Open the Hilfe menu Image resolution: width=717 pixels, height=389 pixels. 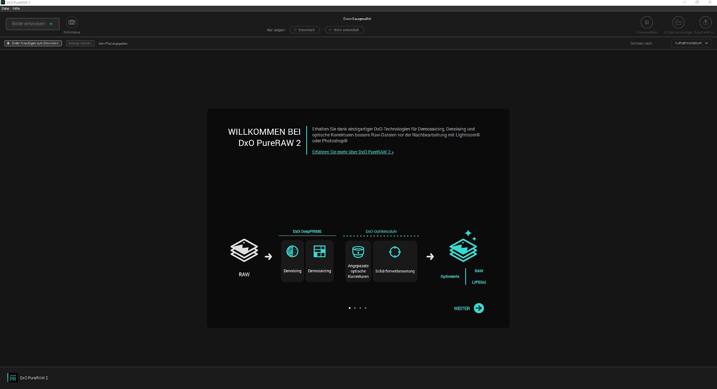[x=16, y=8]
